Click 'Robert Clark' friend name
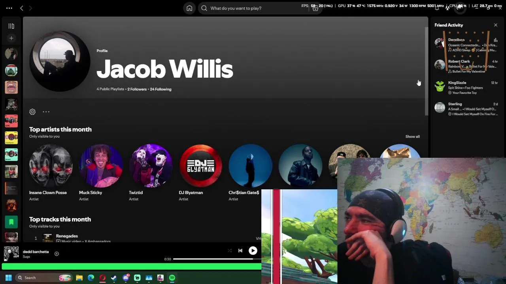This screenshot has width=506, height=284. coord(459,62)
